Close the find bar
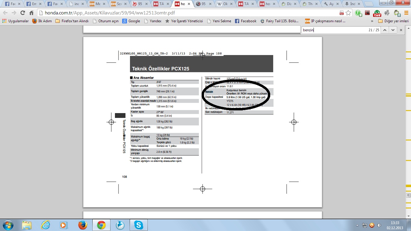411x231 pixels. pos(401,30)
